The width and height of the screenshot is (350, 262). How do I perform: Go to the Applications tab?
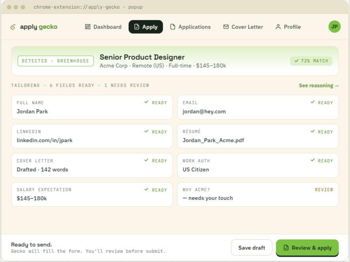[190, 27]
